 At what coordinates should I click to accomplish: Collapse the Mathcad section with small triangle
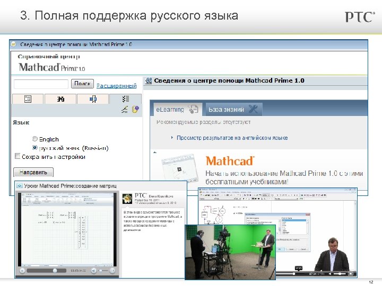[x=155, y=153]
